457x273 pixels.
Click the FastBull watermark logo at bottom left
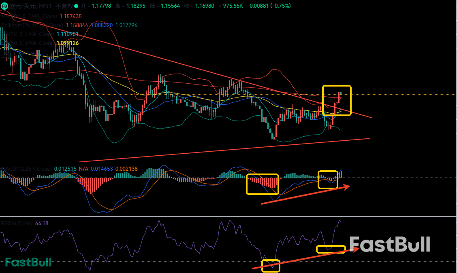[28, 262]
